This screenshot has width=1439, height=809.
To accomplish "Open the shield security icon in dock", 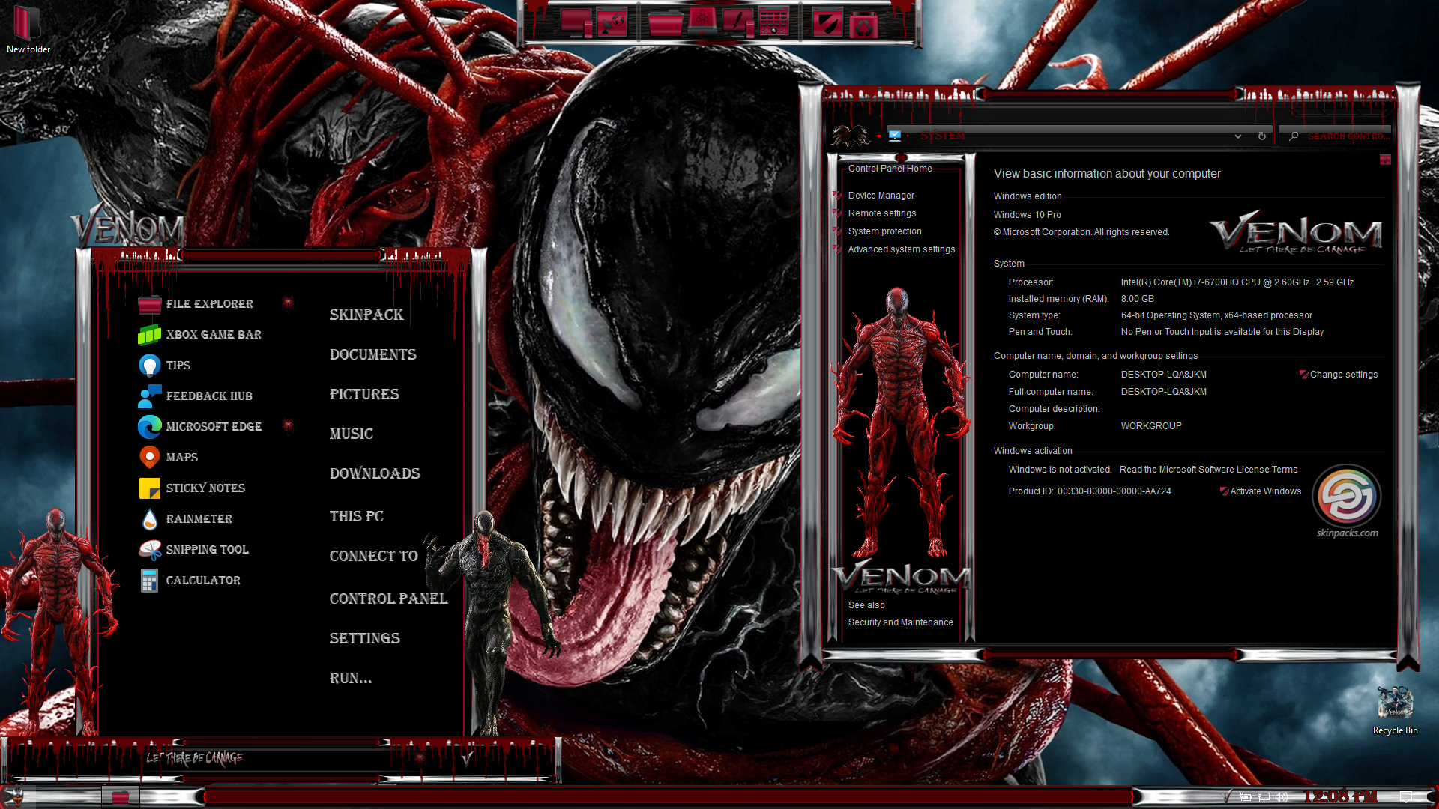I will click(827, 23).
